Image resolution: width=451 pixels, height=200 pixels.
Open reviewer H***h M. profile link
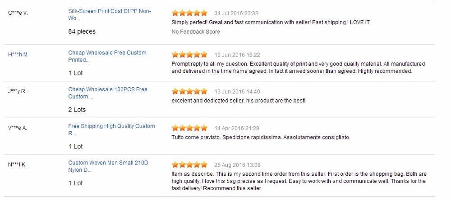click(18, 55)
